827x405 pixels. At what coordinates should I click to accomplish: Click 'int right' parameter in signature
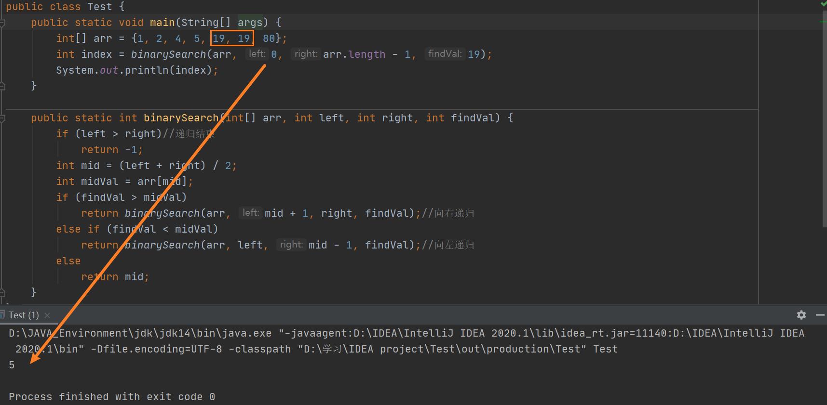[385, 118]
